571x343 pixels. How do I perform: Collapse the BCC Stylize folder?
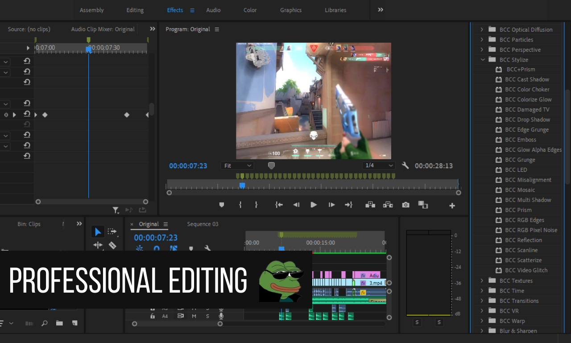(482, 59)
